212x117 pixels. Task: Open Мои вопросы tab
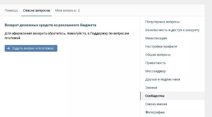tap(67, 11)
